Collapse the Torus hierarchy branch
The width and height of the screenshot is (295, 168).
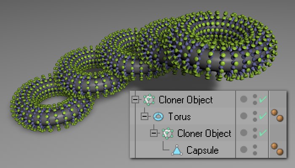click(x=145, y=116)
